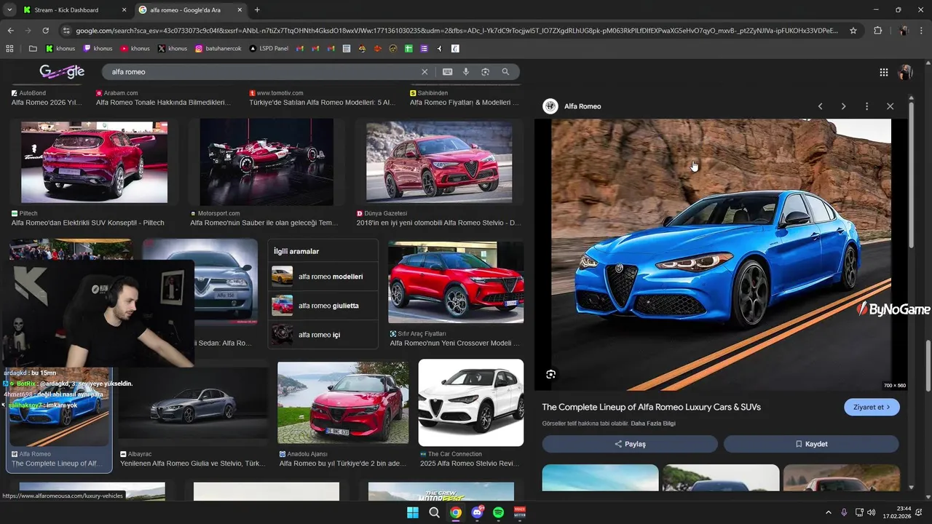Click the large blue Giulia preview image

pos(721,255)
